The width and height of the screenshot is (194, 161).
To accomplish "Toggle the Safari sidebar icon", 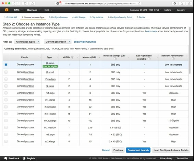I will click(x=25, y=3).
